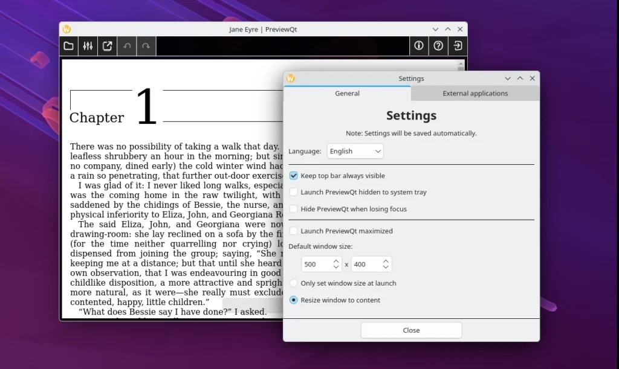This screenshot has width=619, height=369.
Task: Rotate the image clockwise
Action: pos(146,45)
